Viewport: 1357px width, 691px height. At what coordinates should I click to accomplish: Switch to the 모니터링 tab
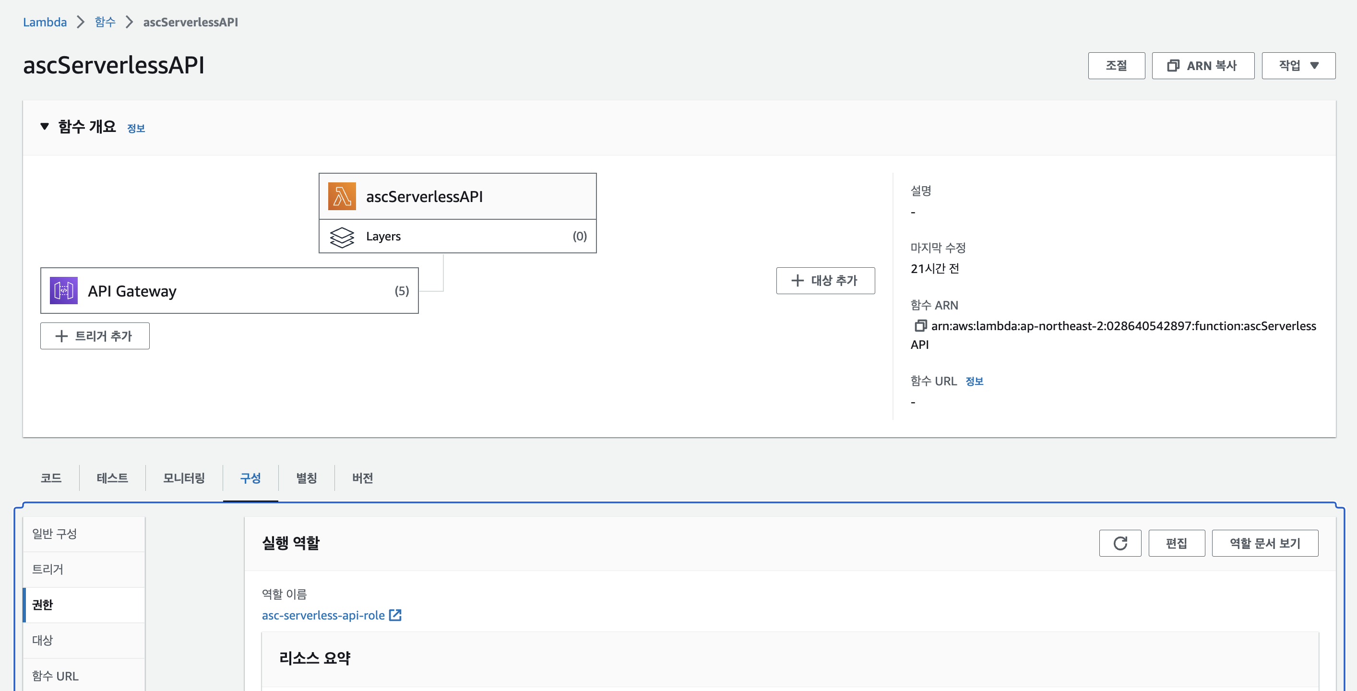click(184, 477)
